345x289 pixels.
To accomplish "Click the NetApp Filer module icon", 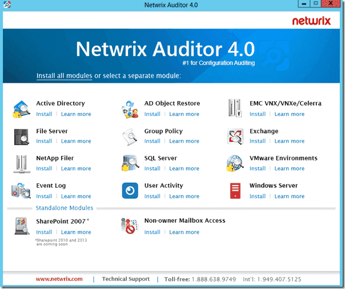I will (22, 164).
